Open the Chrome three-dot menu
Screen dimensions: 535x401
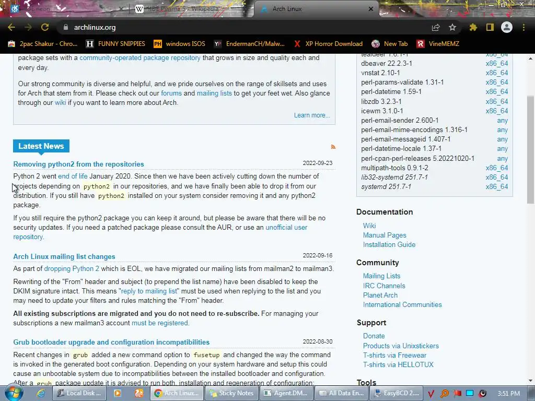[524, 27]
